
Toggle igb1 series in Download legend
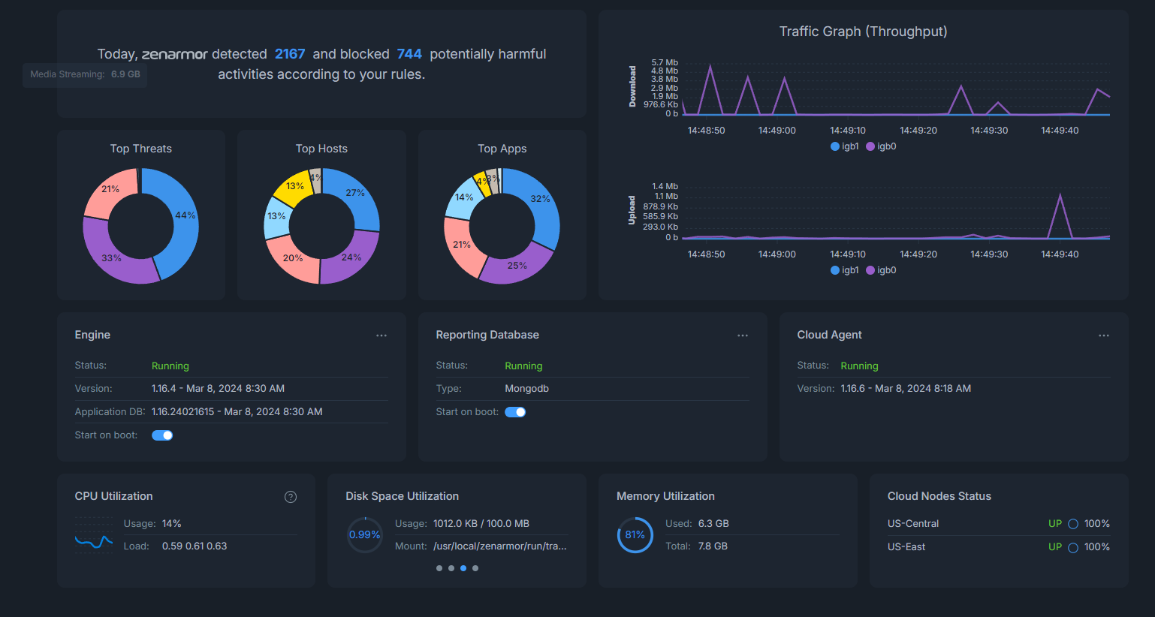tap(845, 146)
